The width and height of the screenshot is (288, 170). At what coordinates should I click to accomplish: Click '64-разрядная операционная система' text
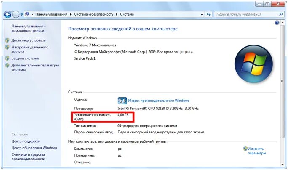click(147, 126)
